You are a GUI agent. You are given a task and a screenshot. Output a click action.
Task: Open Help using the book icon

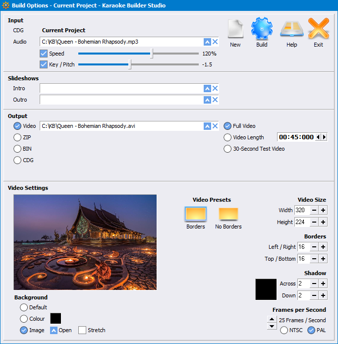coord(292,29)
